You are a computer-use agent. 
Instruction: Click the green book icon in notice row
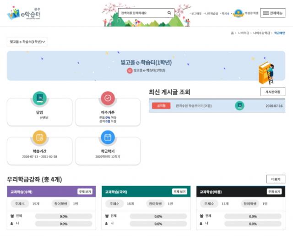coord(239,106)
